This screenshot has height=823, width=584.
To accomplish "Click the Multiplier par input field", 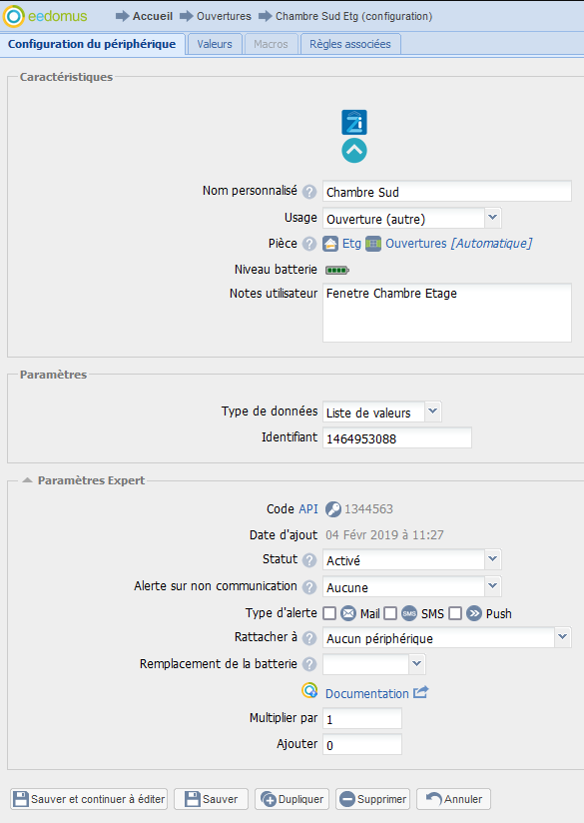I will [x=362, y=718].
